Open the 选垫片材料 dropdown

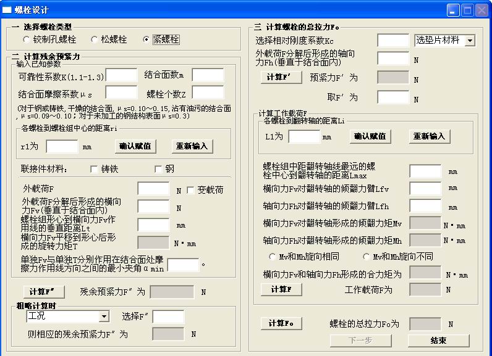click(x=470, y=41)
